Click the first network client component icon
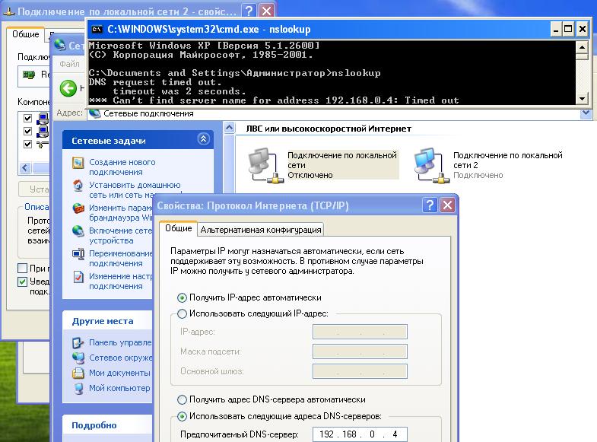Screen dimensions: 597x442 [x=43, y=119]
